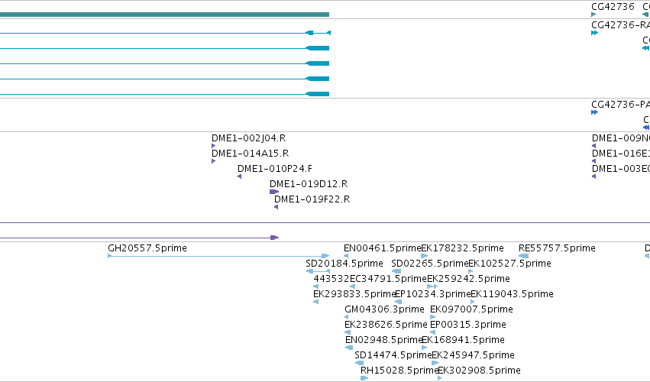Click the double-arrow glyph under CG42736-PA

pos(594,112)
